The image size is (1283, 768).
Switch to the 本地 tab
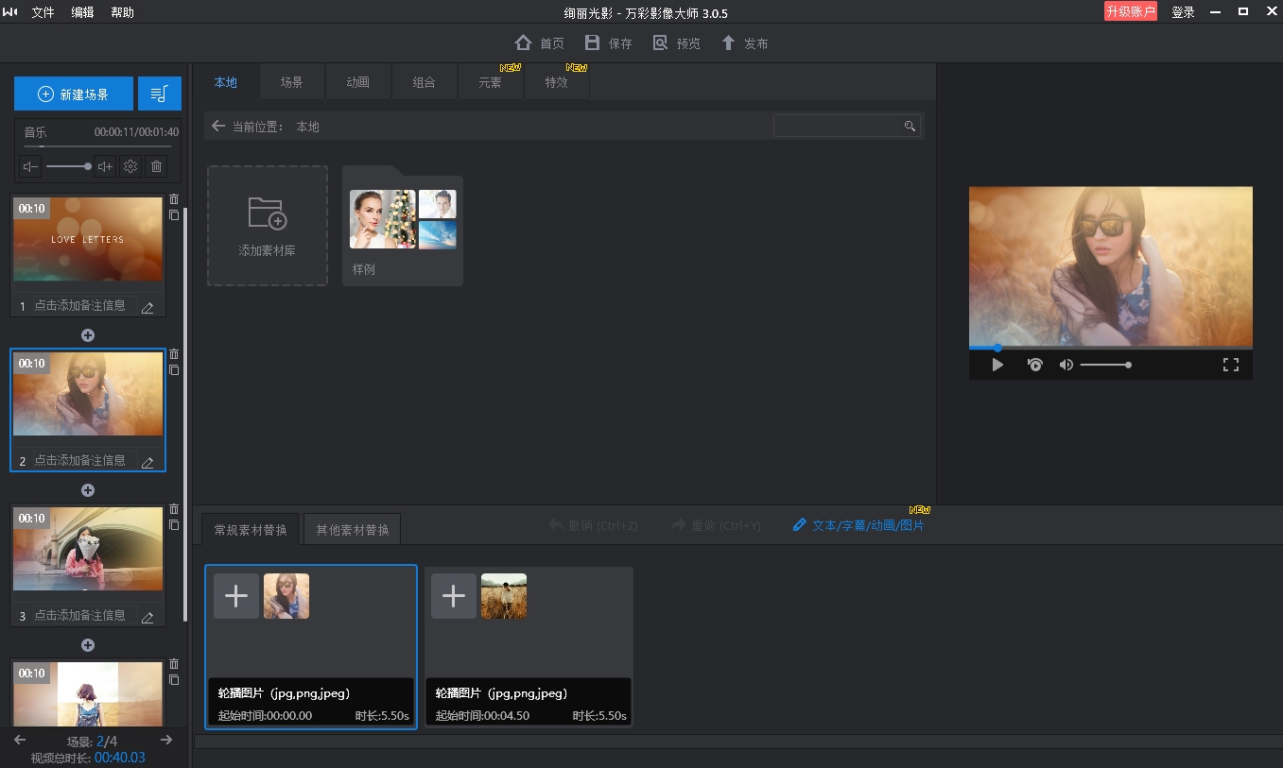[x=226, y=82]
